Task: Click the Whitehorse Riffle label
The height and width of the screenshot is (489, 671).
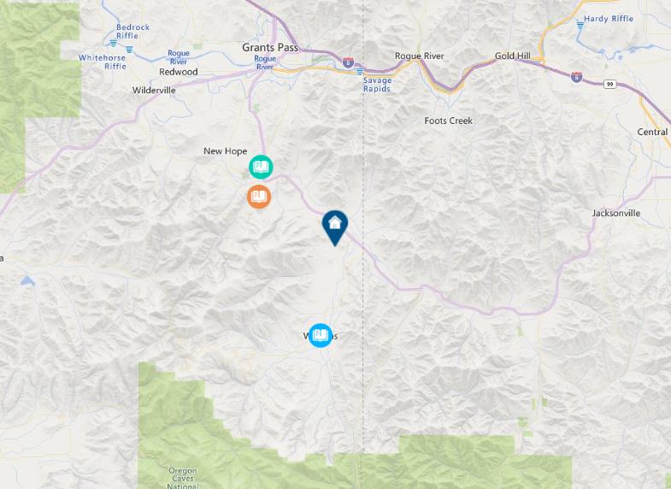Action: [x=103, y=62]
